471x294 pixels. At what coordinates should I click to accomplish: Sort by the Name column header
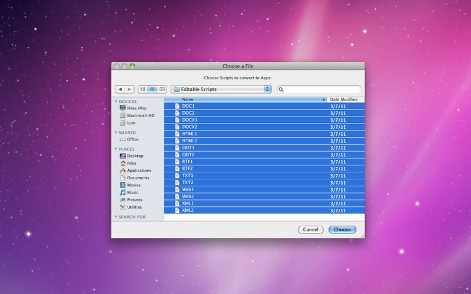click(x=246, y=99)
